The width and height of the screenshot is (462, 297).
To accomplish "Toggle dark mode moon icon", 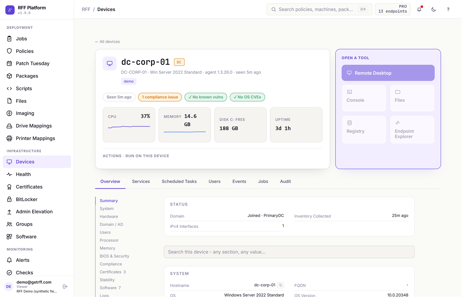I will pyautogui.click(x=434, y=9).
